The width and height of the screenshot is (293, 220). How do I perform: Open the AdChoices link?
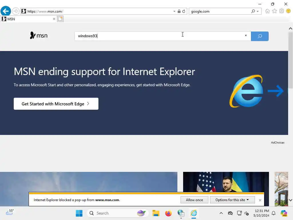[278, 143]
